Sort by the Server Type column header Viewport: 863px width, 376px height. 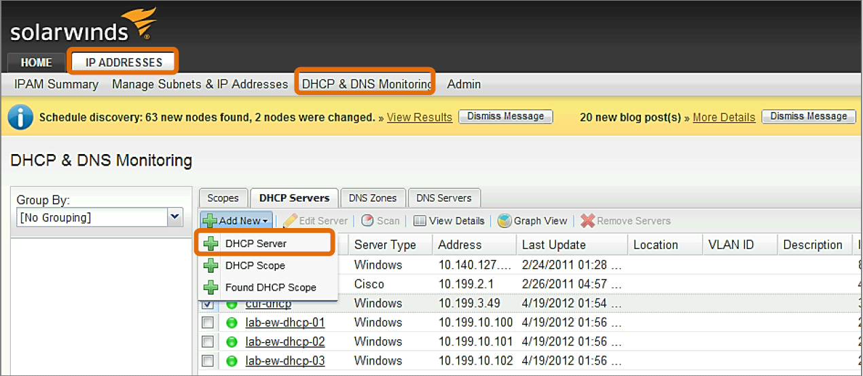(390, 245)
